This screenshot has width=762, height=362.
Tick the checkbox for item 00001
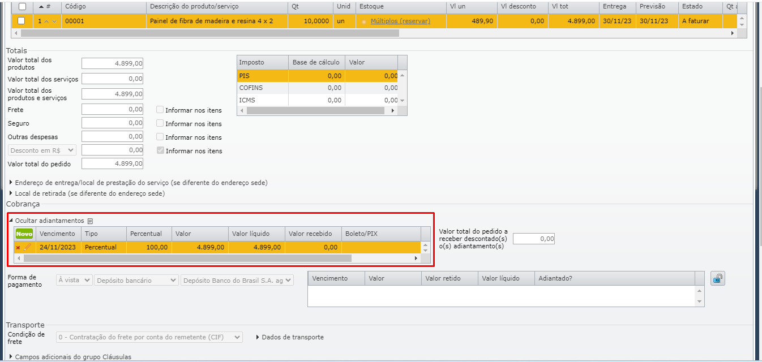click(x=21, y=20)
